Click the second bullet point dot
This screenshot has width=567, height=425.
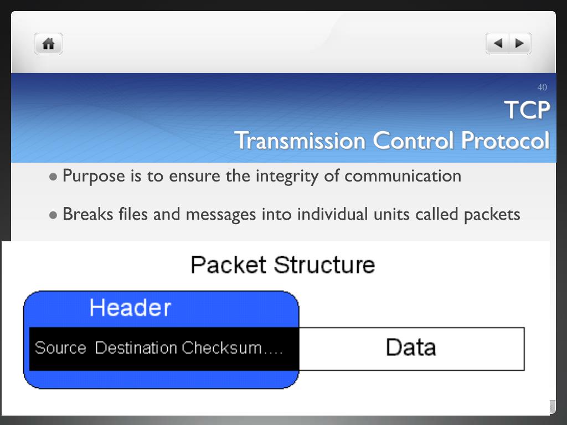(53, 215)
